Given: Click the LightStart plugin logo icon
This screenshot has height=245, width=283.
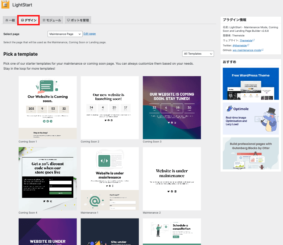Looking at the screenshot, I should pos(6,5).
